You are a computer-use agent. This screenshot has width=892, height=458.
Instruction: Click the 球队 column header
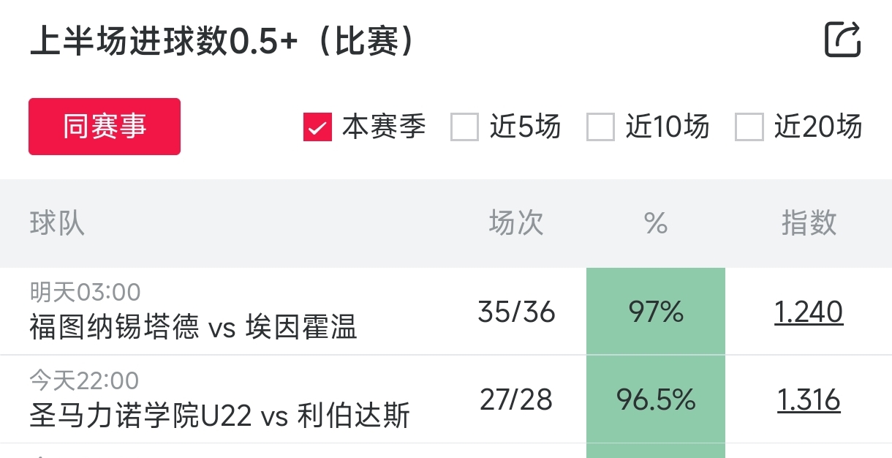click(57, 223)
